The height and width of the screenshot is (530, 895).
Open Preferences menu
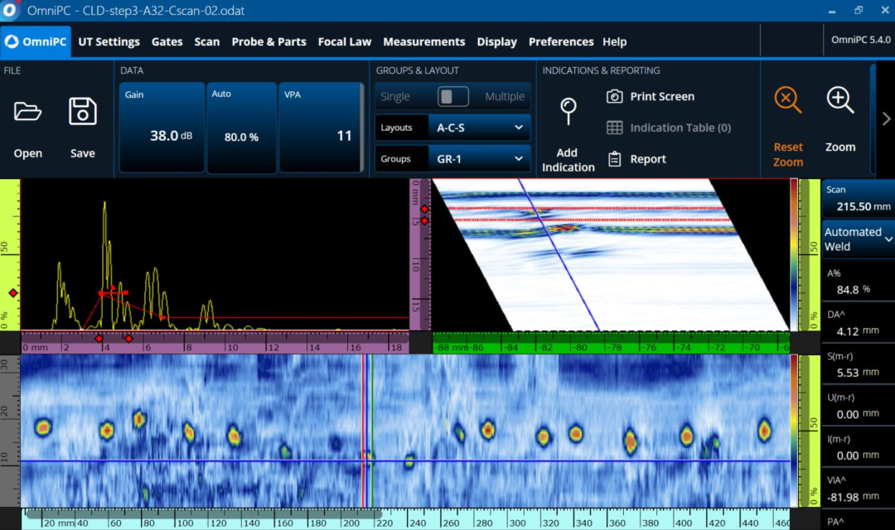560,41
